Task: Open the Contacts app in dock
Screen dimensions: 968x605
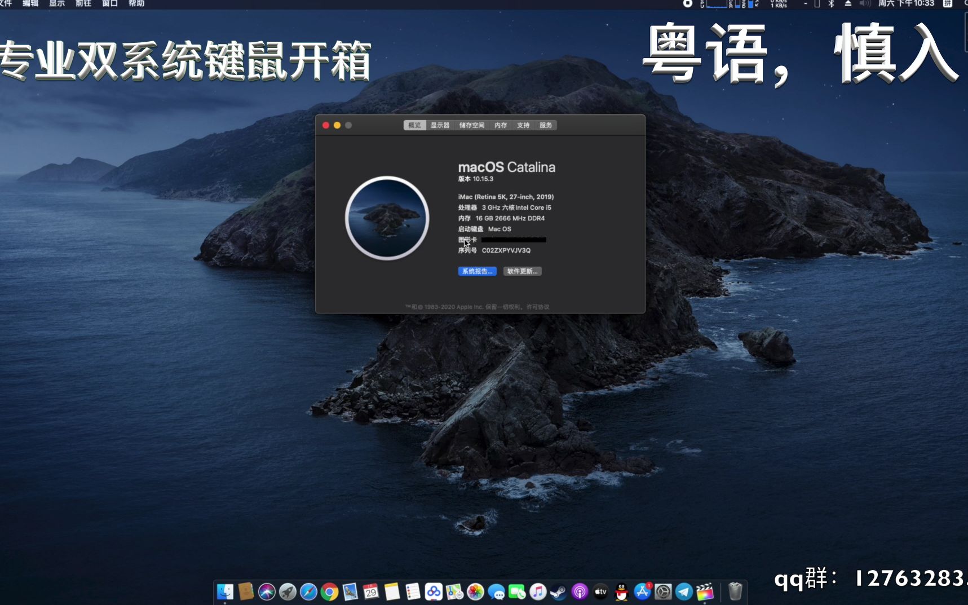Action: 246,591
